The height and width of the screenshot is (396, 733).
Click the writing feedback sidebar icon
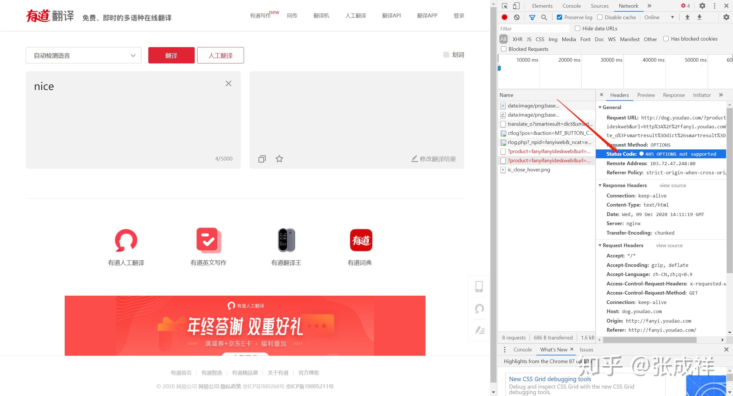point(480,330)
